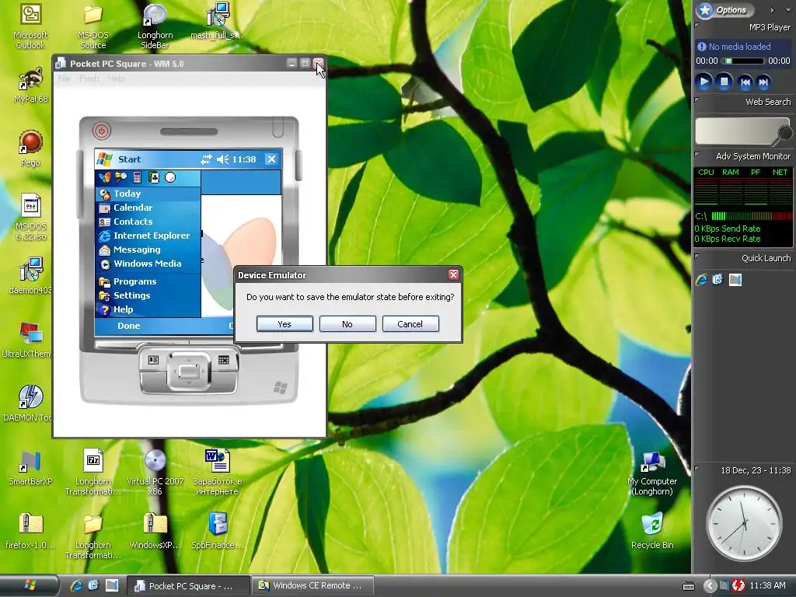Launch Outlook Express icon in sidebar Quick Launch
This screenshot has height=597, width=796.
717,279
